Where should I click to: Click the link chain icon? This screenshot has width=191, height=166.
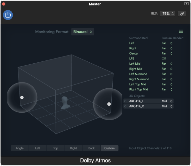pos(182,14)
